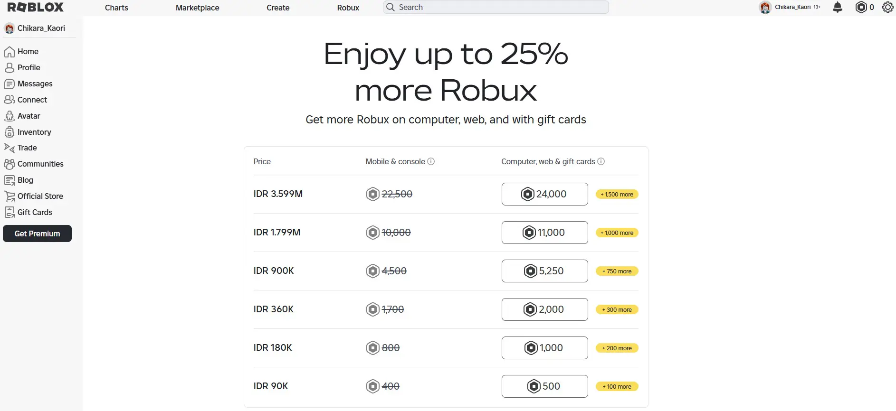Select the 500 Robux purchase button
Viewport: 896px width, 411px height.
[544, 386]
